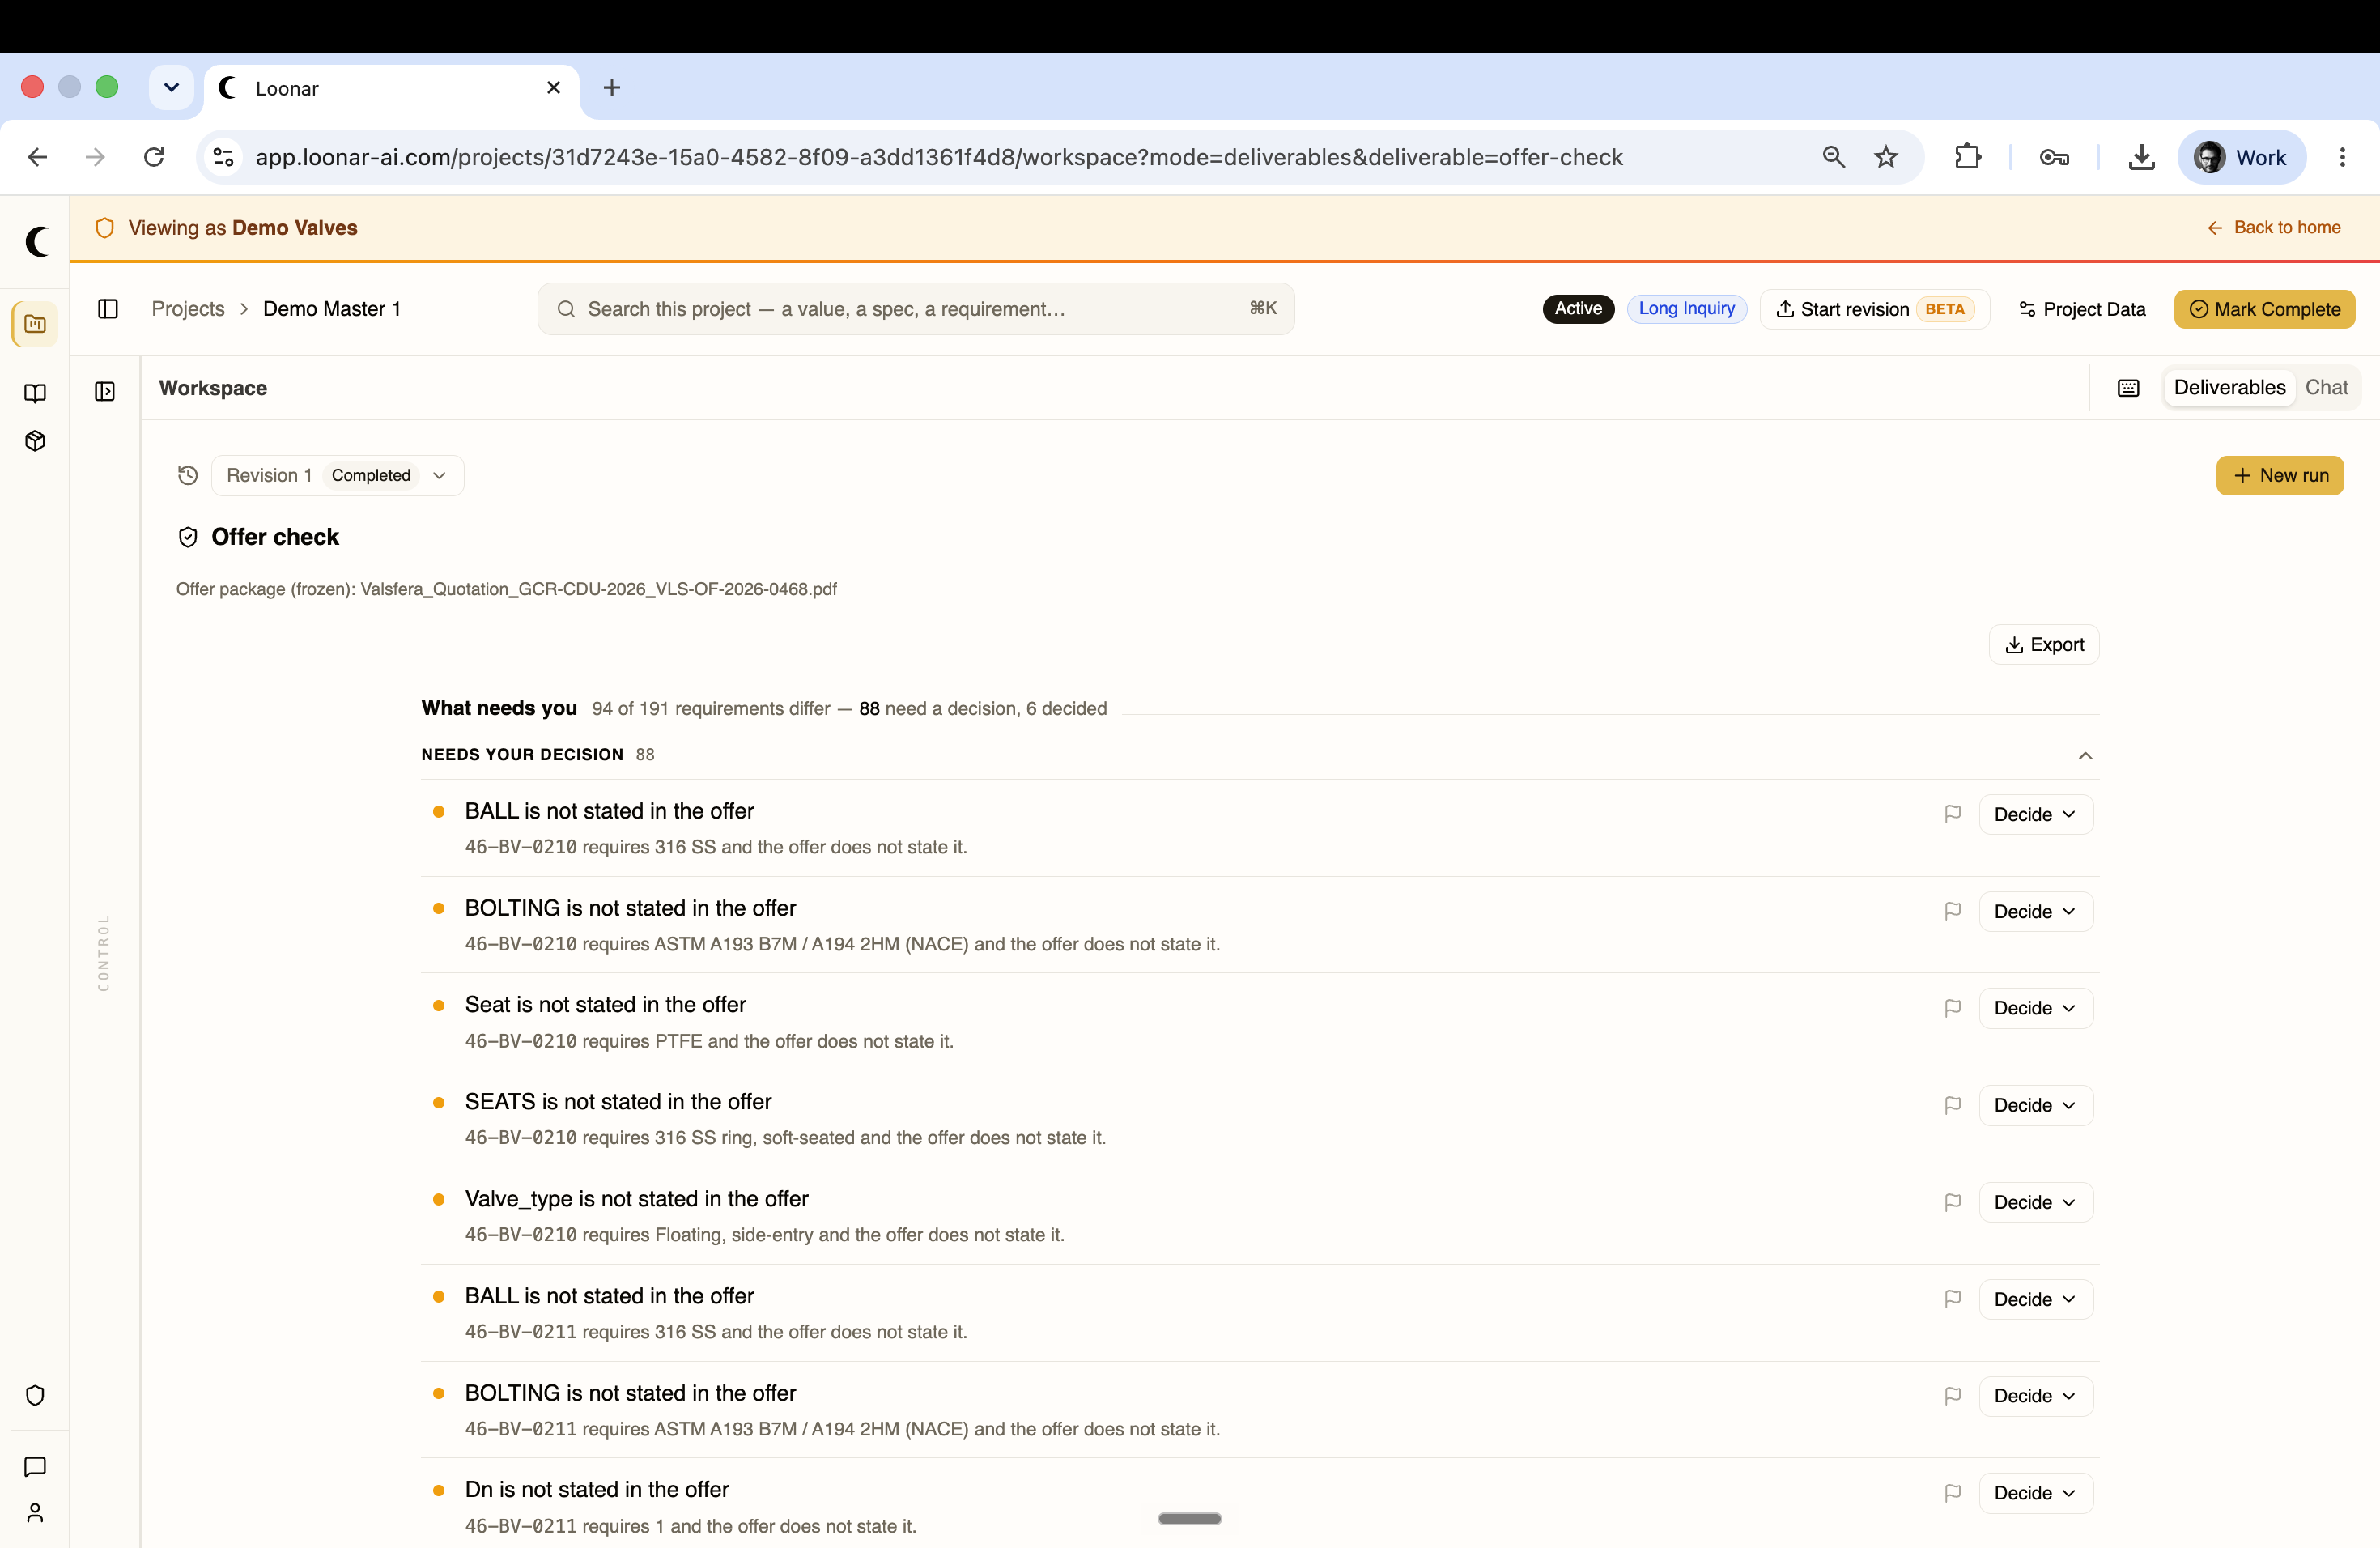
Task: Expand the Control panel via workspace toggle icon
Action: pyautogui.click(x=105, y=391)
